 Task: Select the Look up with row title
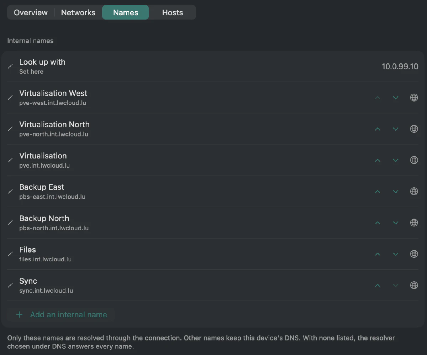pyautogui.click(x=42, y=62)
